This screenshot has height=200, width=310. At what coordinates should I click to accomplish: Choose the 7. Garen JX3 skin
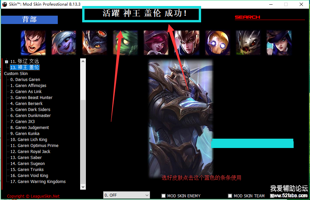[22, 121]
